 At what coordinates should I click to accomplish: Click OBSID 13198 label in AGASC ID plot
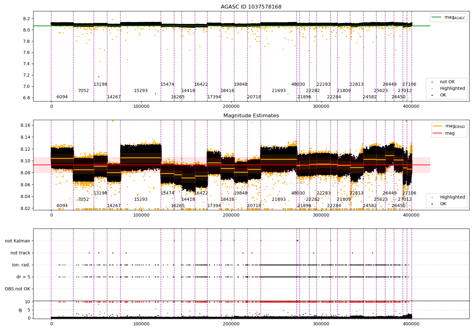tap(100, 84)
